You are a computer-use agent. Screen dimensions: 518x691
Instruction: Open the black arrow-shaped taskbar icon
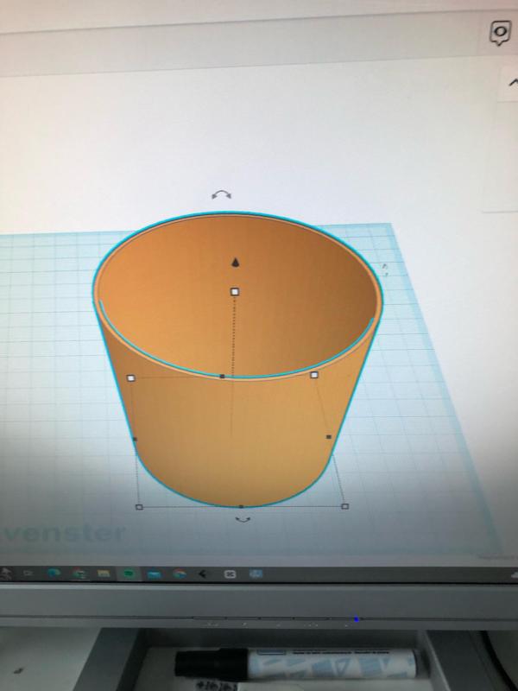[203, 574]
